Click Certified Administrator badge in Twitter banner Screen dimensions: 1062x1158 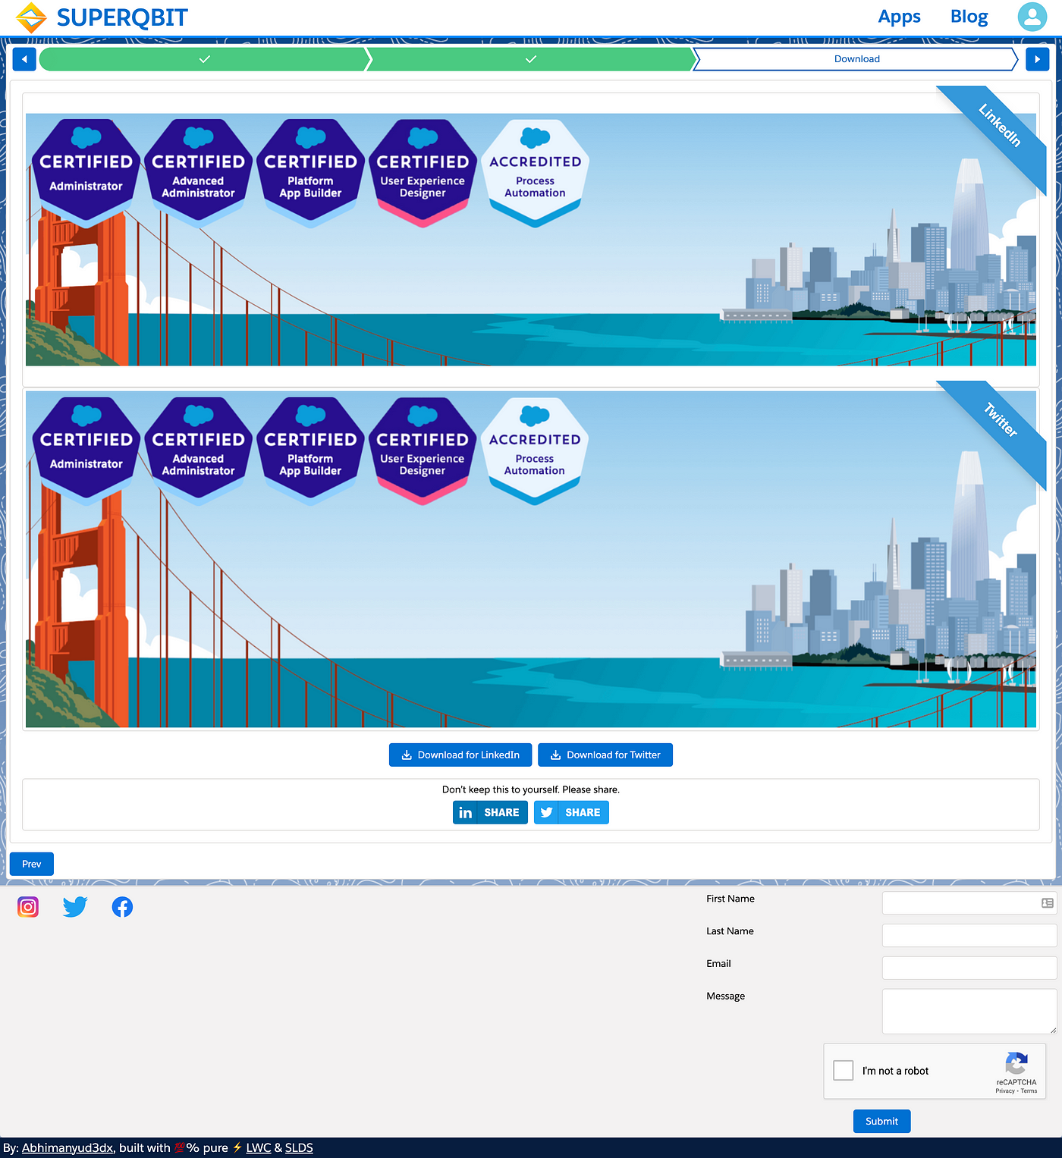pos(86,450)
